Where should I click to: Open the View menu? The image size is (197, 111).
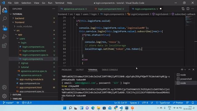pyautogui.click(x=36, y=3)
